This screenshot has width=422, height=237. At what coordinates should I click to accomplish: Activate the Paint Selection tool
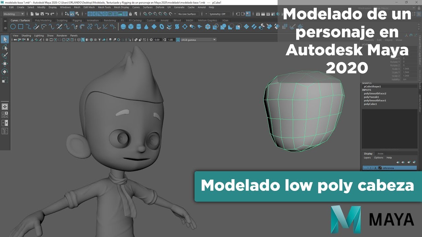coord(5,56)
